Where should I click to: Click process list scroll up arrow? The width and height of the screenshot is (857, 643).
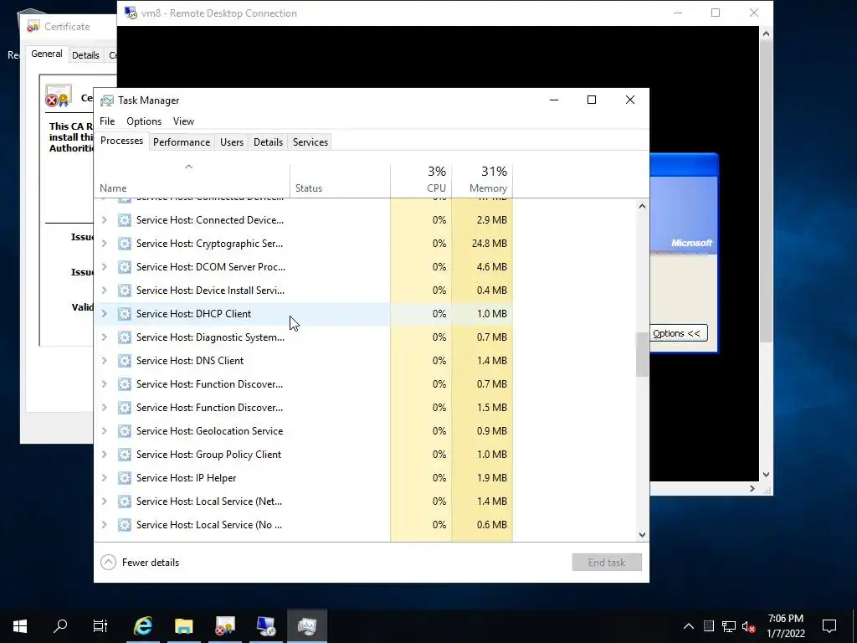click(642, 206)
